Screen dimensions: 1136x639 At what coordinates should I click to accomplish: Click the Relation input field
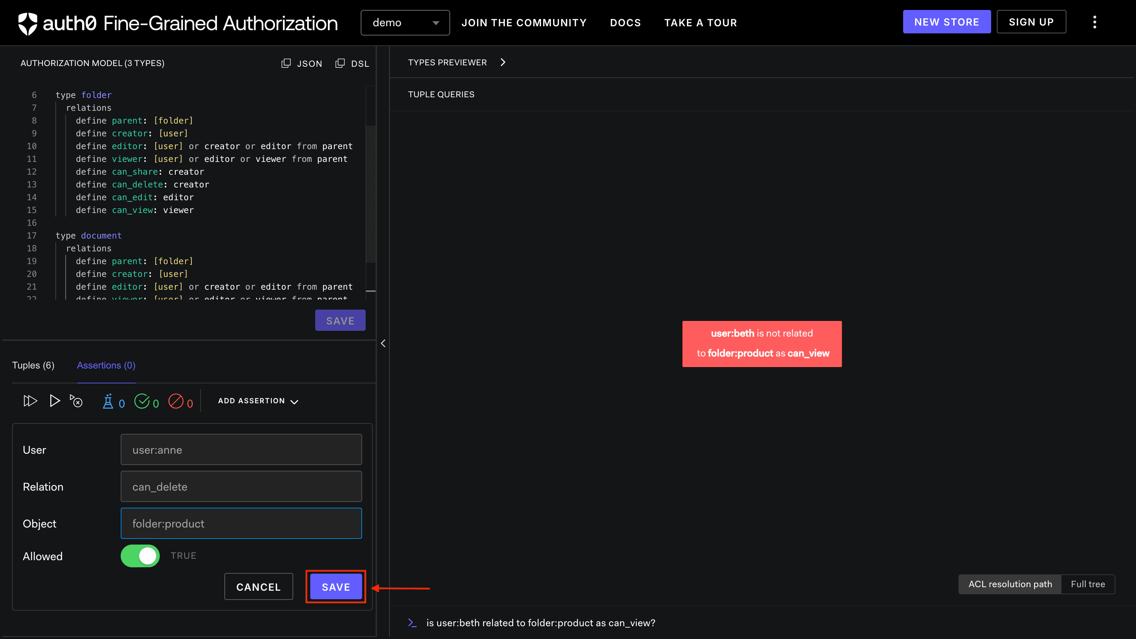[x=241, y=486]
